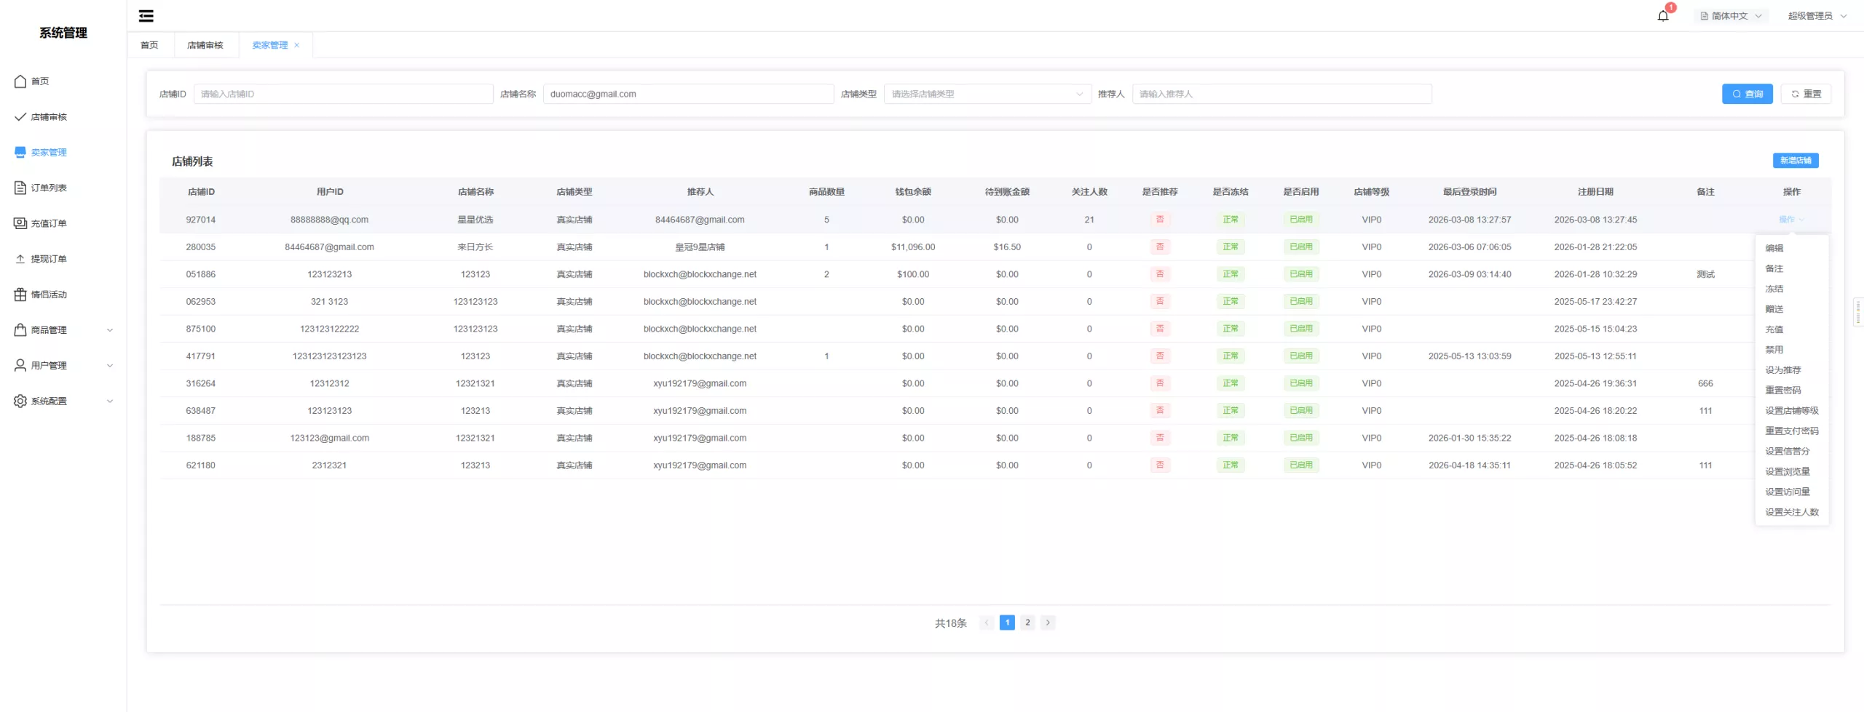Click the 店铺审核 checkmark icon in sidebar
This screenshot has width=1864, height=712.
point(20,117)
